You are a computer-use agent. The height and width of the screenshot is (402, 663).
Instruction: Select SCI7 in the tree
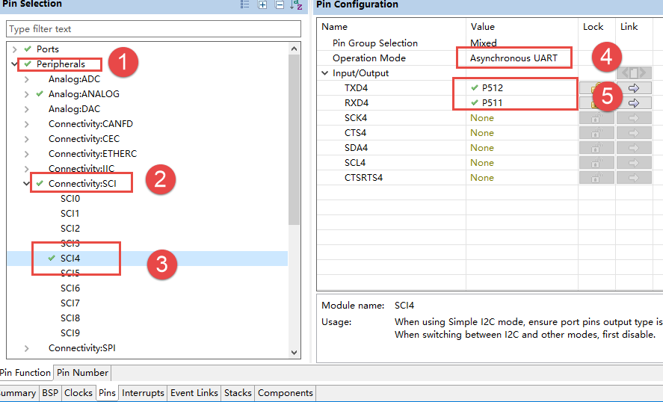click(70, 303)
